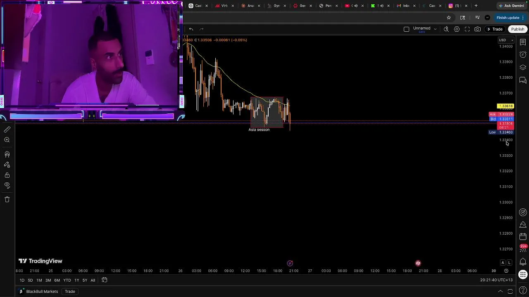Viewport: 529px width, 297px height.
Task: Select the 1Y time range
Action: coord(76,280)
